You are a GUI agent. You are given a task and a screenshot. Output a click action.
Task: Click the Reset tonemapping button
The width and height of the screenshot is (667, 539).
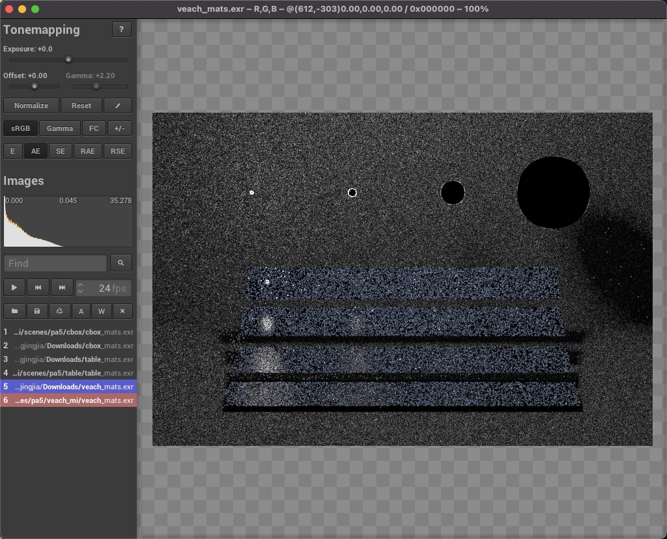(x=81, y=105)
